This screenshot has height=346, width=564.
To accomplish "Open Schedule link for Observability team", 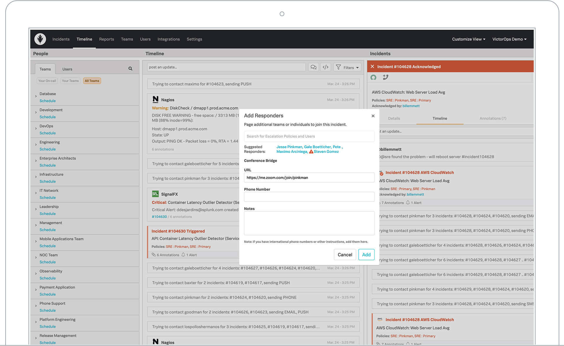I will (x=48, y=278).
